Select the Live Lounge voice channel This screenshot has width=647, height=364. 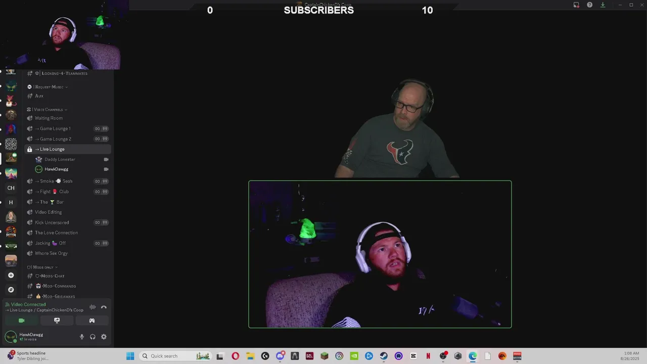pos(68,149)
